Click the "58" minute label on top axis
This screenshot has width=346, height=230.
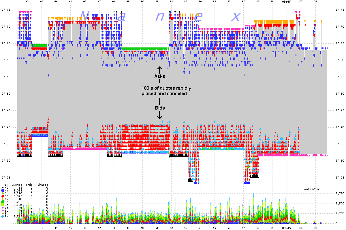[x=258, y=1]
